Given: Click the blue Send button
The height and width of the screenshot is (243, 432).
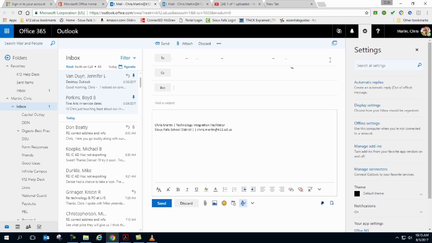Looking at the screenshot, I should click(x=162, y=203).
